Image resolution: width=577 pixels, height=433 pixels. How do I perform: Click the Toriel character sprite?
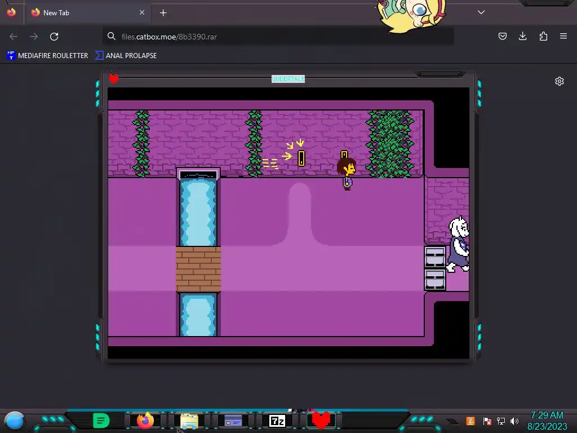(x=458, y=245)
